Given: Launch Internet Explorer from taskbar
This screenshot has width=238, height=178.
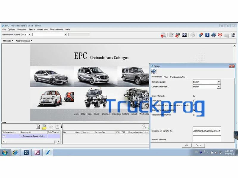Looking at the screenshot, I should pos(15,152).
